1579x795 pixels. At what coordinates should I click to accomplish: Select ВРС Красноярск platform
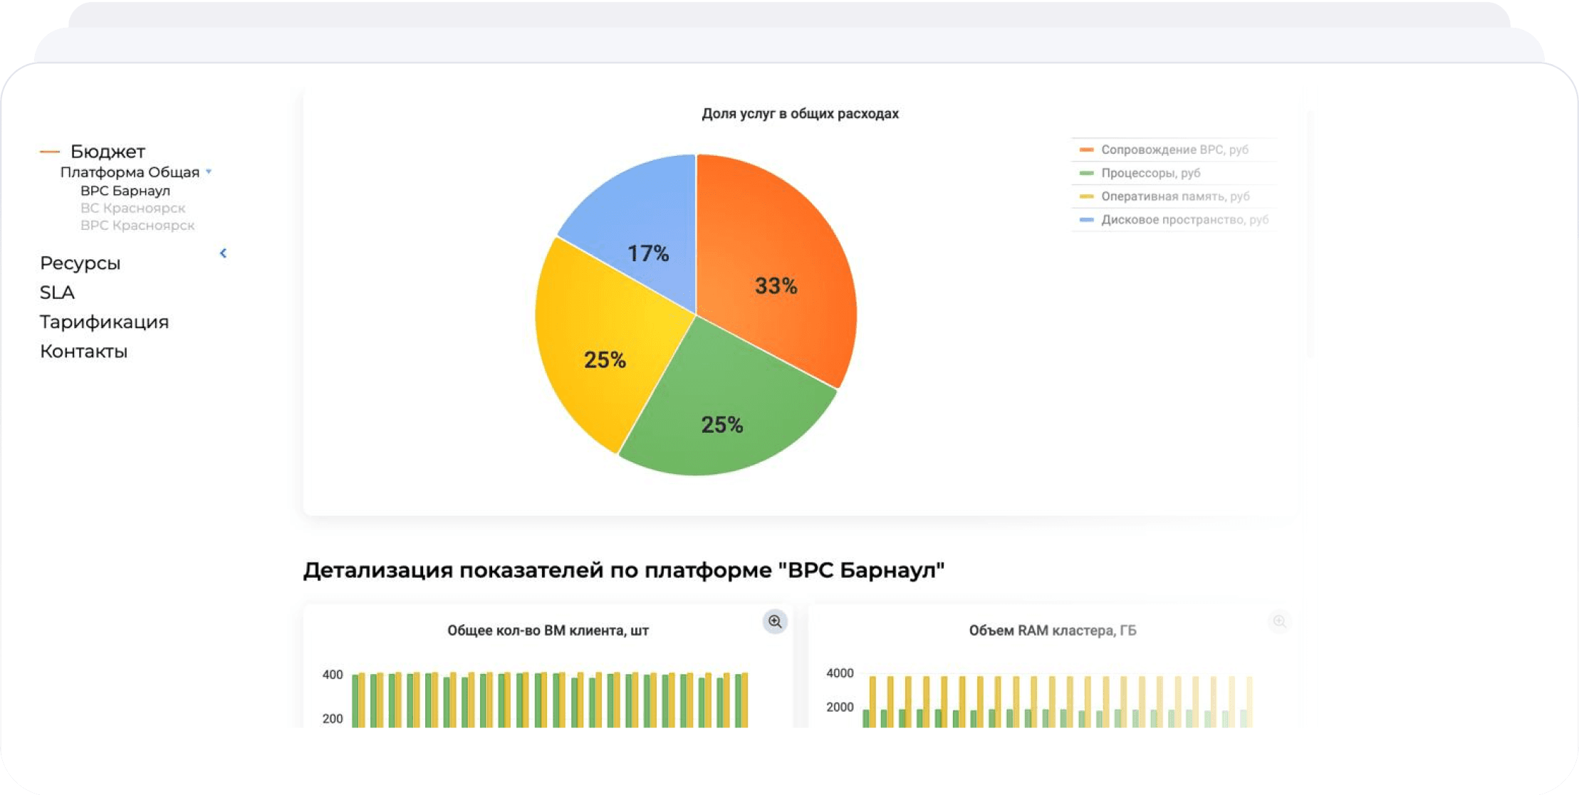pyautogui.click(x=137, y=226)
